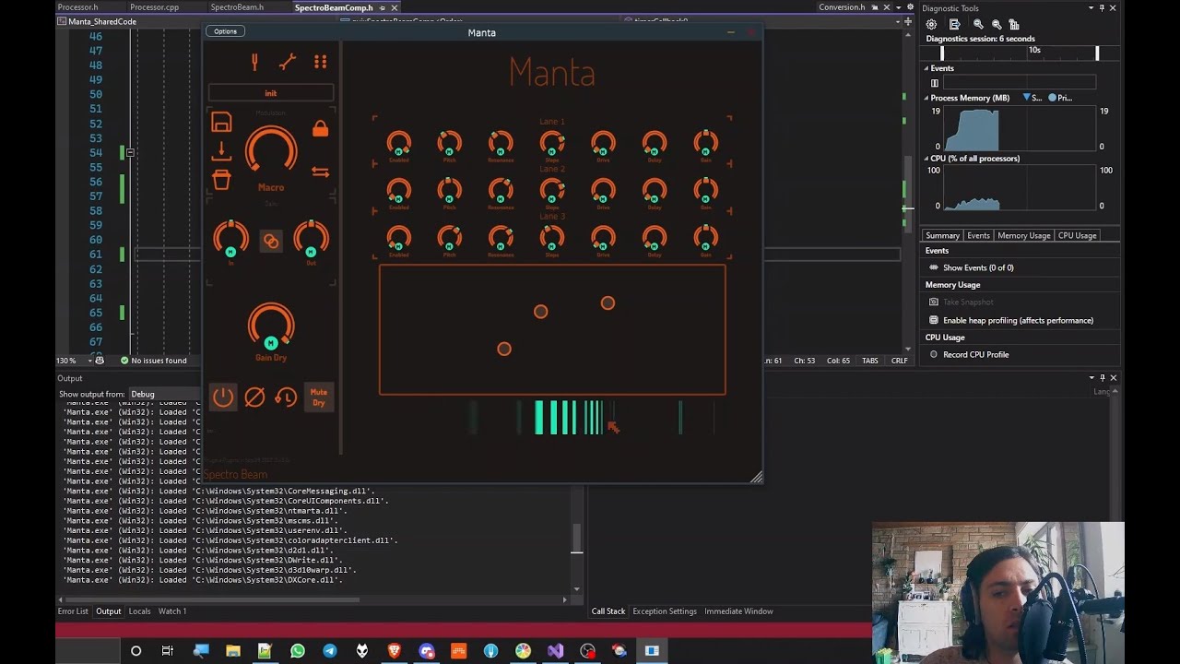The height and width of the screenshot is (664, 1180).
Task: Click the six-dot grid icon in Manta
Action: 320,62
